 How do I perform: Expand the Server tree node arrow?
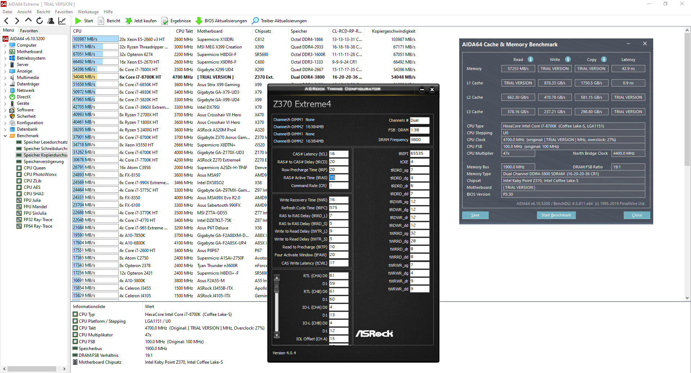[5, 65]
